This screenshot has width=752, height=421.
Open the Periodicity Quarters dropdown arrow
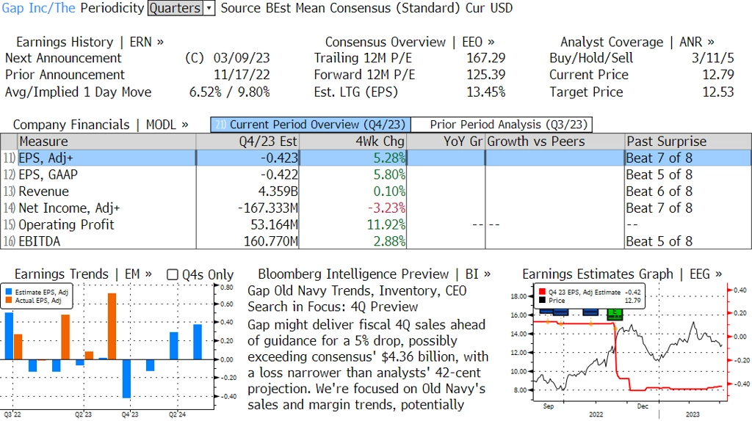[x=209, y=8]
